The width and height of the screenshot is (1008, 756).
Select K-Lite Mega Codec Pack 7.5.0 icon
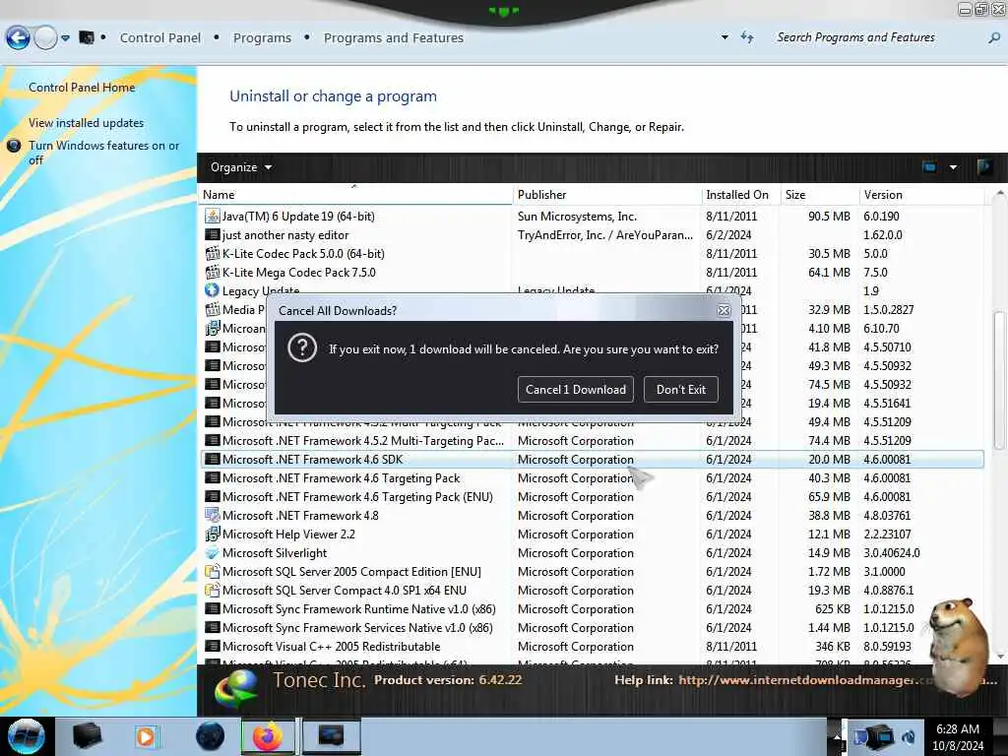213,272
